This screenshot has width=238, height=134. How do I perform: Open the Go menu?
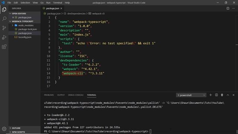tap(42, 3)
